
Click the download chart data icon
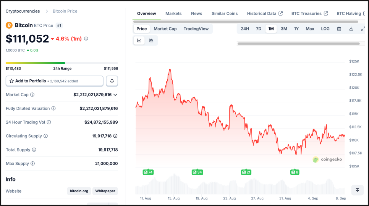[351, 29]
